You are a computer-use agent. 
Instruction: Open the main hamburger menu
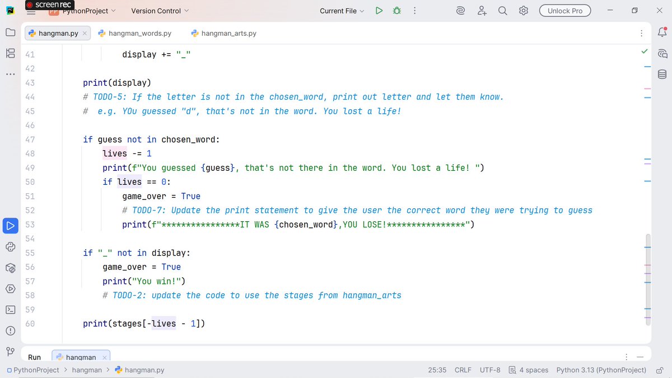31,11
